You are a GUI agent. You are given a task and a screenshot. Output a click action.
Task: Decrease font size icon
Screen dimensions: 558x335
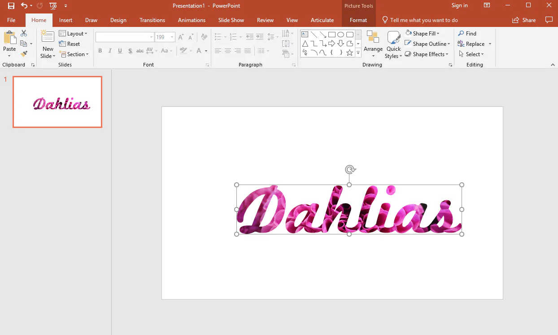[x=191, y=37]
